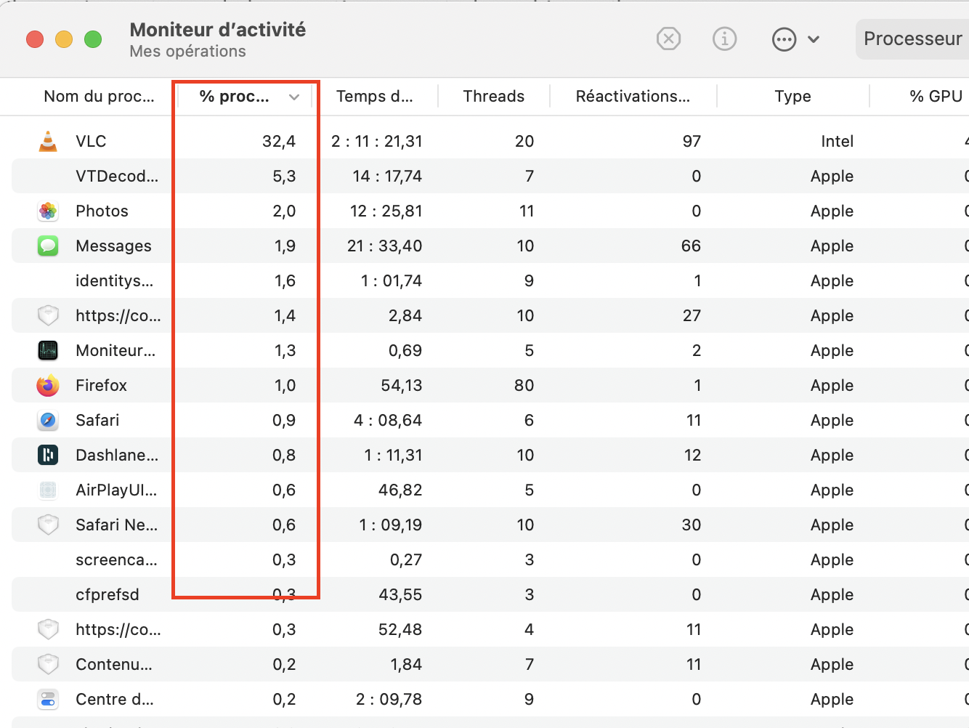The height and width of the screenshot is (728, 969).
Task: Click the Moniteur d'activité process icon
Action: coord(48,350)
